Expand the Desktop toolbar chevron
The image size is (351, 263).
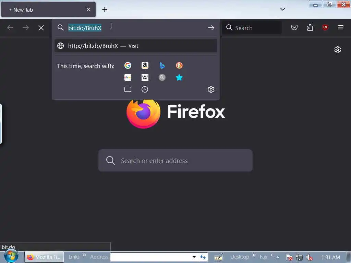(254, 255)
